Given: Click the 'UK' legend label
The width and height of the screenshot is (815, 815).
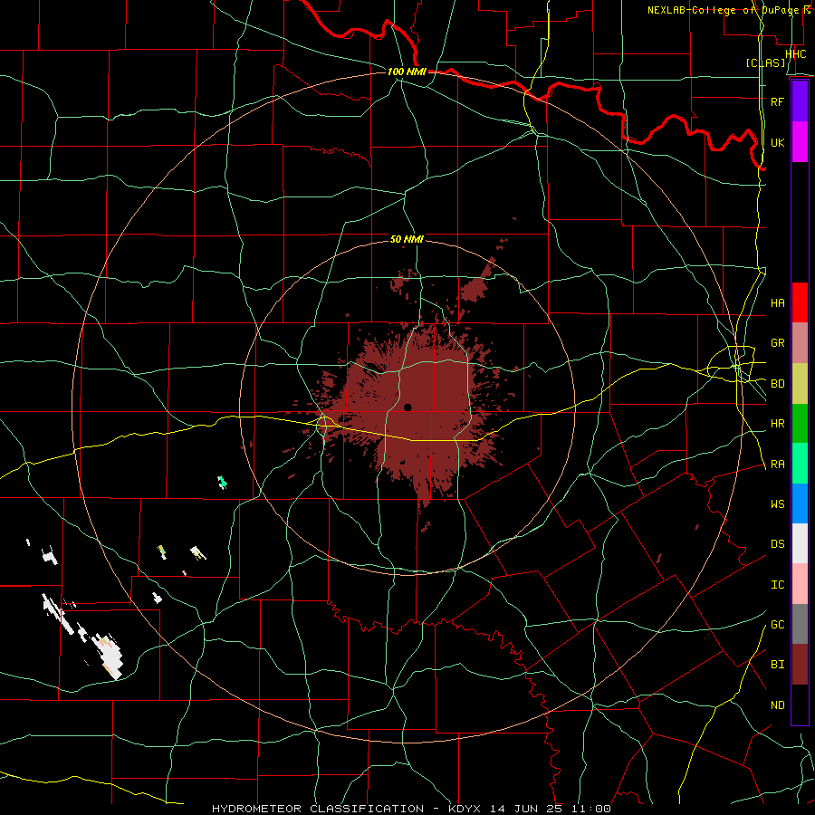Looking at the screenshot, I should click(777, 142).
